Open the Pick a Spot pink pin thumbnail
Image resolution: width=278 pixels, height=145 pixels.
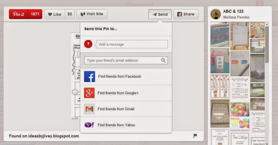coord(220,61)
